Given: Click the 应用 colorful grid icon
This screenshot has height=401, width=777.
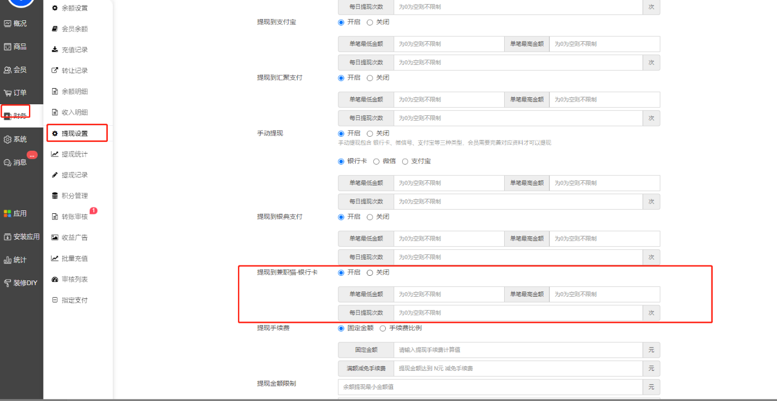Looking at the screenshot, I should click(x=8, y=214).
